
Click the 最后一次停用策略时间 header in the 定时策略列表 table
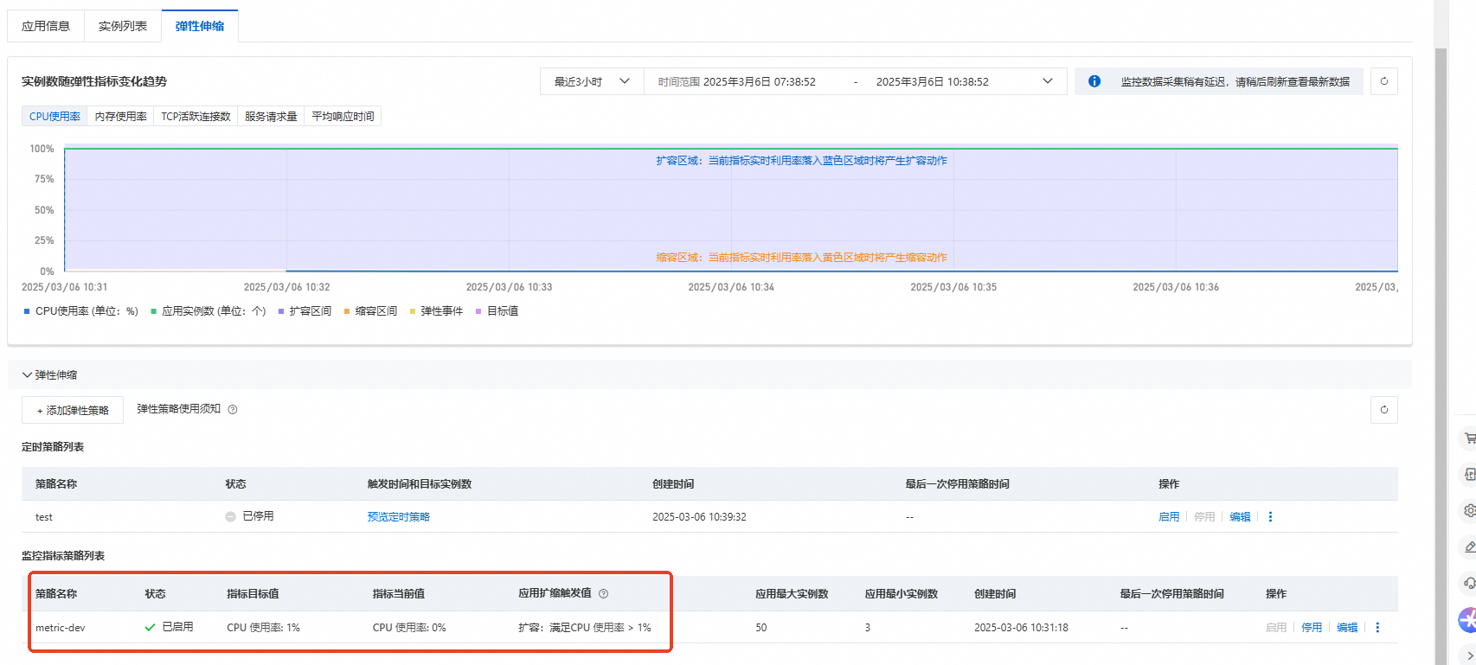pyautogui.click(x=958, y=484)
